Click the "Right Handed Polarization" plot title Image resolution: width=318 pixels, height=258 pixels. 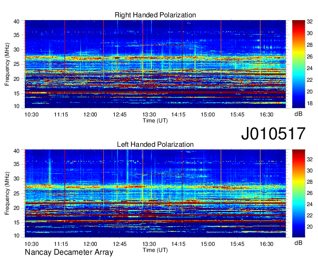pos(155,15)
